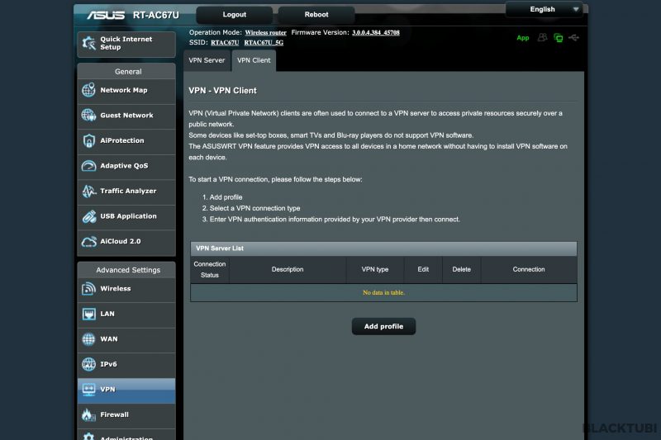This screenshot has width=661, height=440.
Task: Click the "VPN - VPN Client" page title
Action: click(222, 91)
